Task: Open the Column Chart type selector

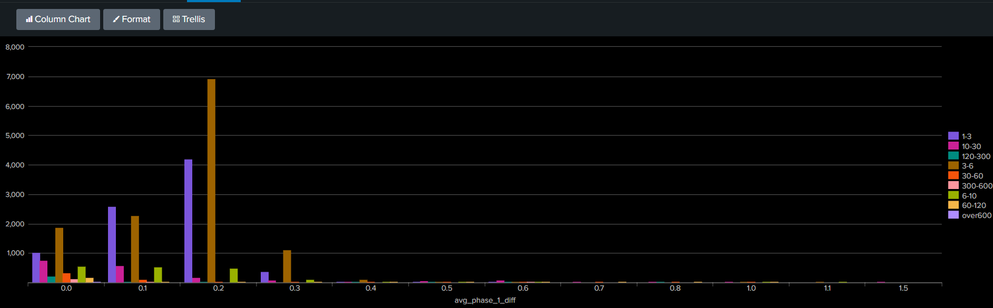Action: [58, 19]
